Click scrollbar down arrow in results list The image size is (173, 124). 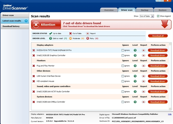pyautogui.click(x=170, y=109)
